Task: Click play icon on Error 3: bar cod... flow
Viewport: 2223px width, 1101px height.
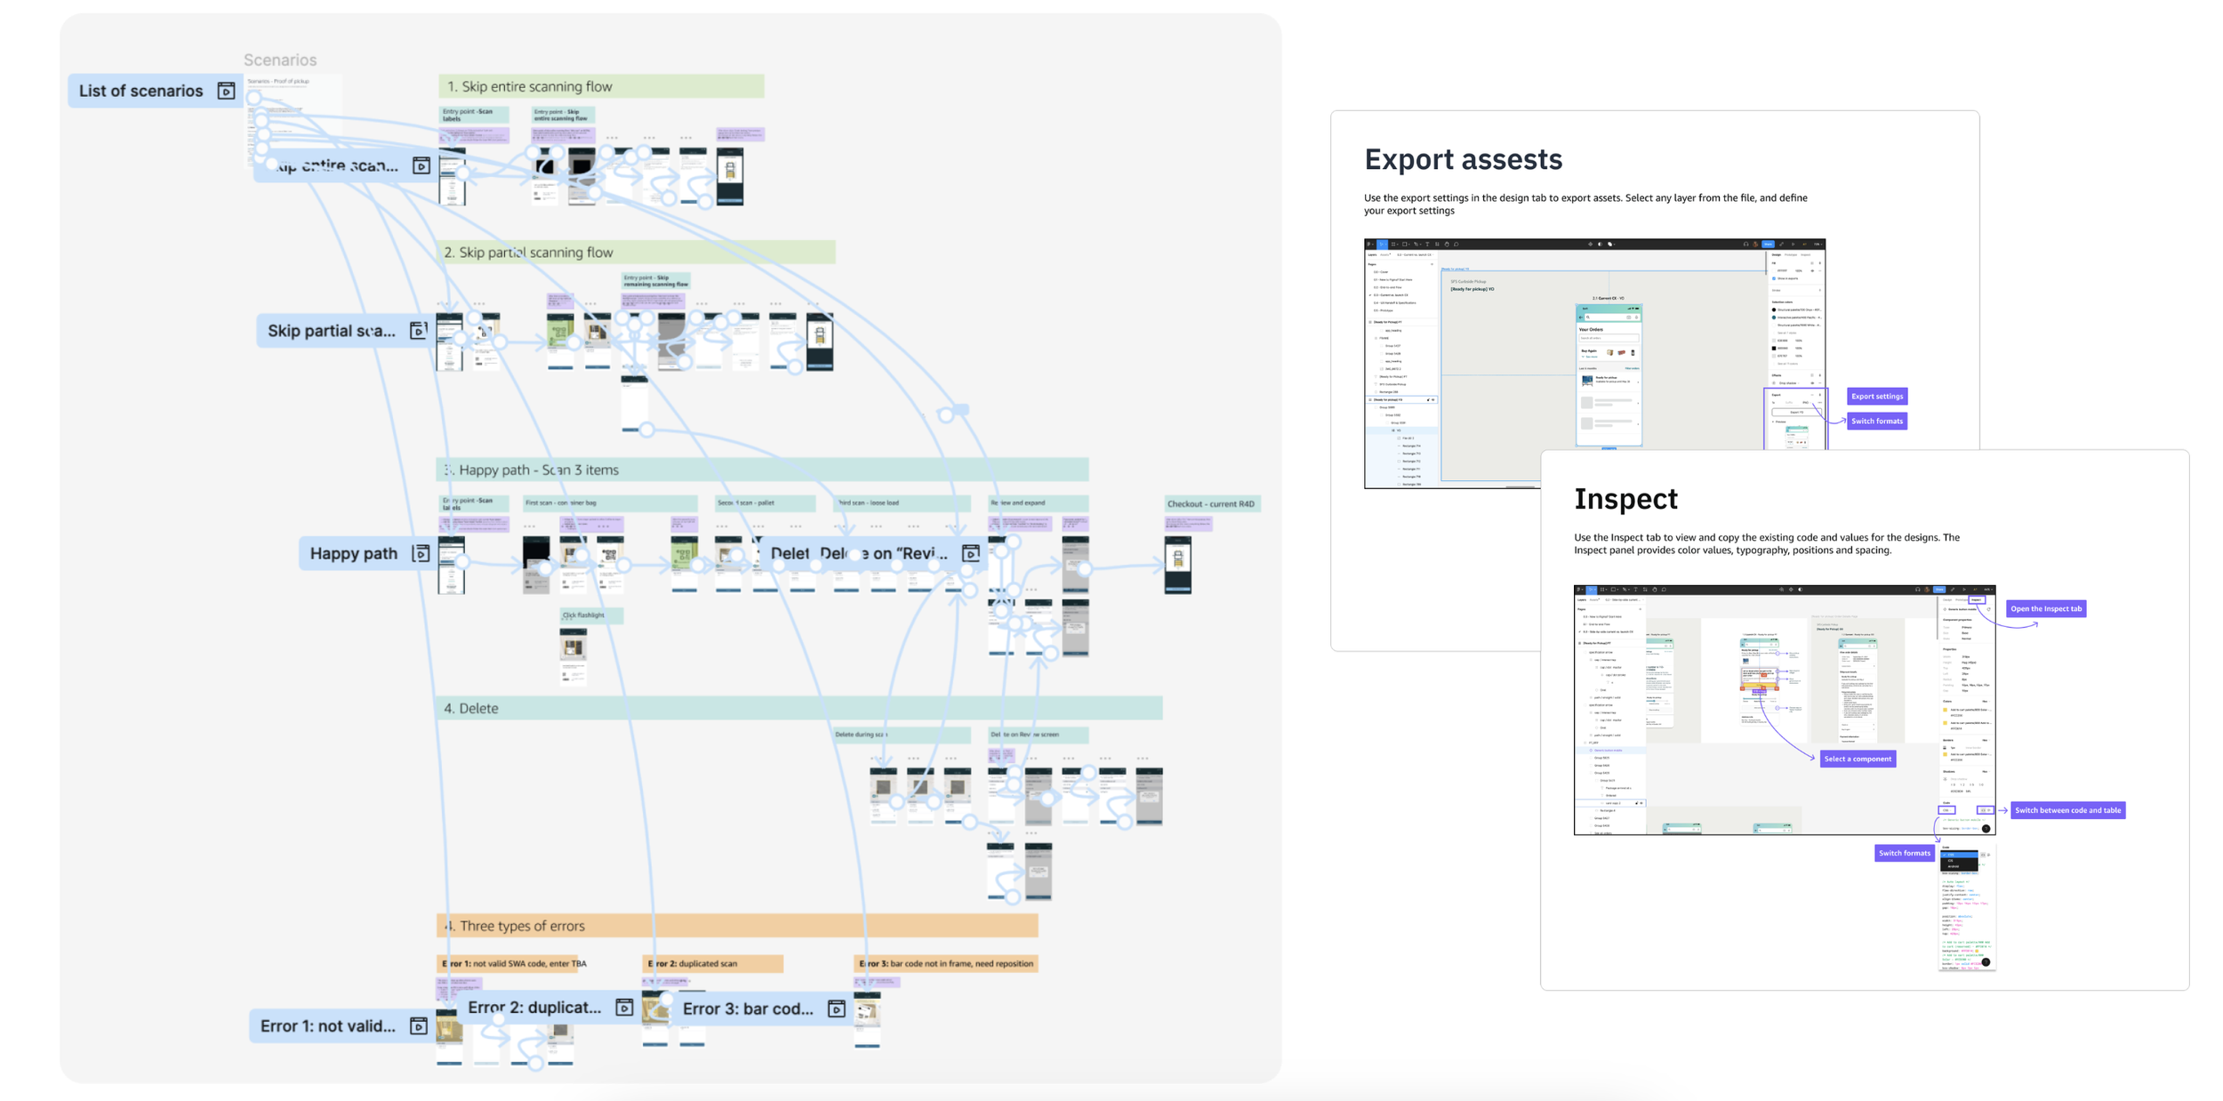Action: pos(836,1008)
